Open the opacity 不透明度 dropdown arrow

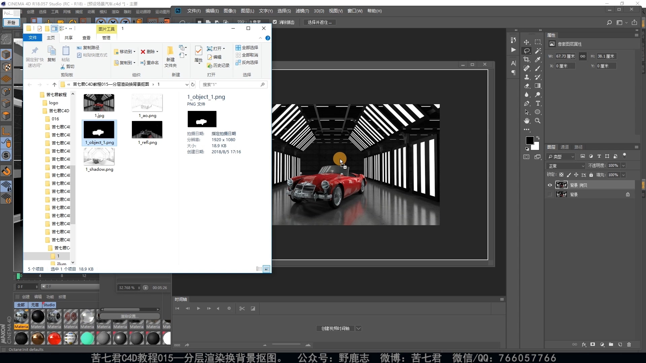pos(623,166)
